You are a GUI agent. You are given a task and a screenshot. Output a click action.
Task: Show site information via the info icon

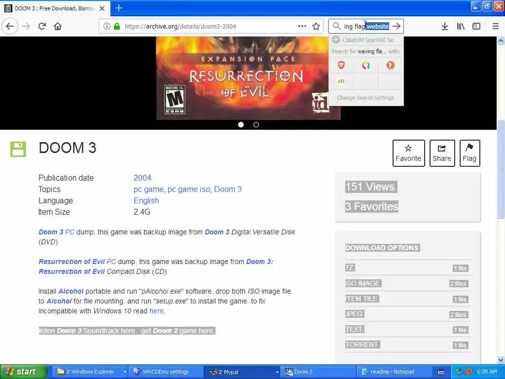(x=107, y=26)
